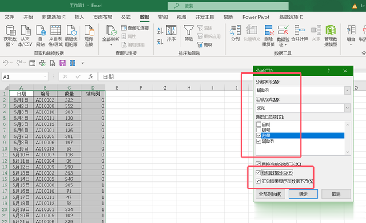Switch to the 插入 tab
This screenshot has width=366, height=223.
(x=79, y=17)
